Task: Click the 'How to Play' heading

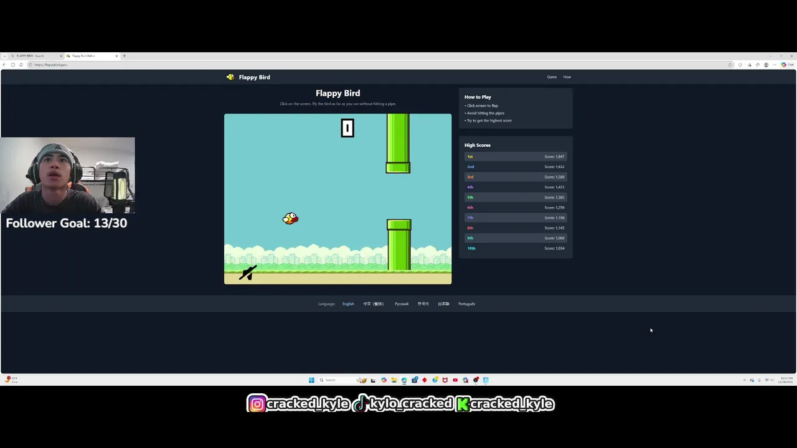Action: (x=478, y=97)
